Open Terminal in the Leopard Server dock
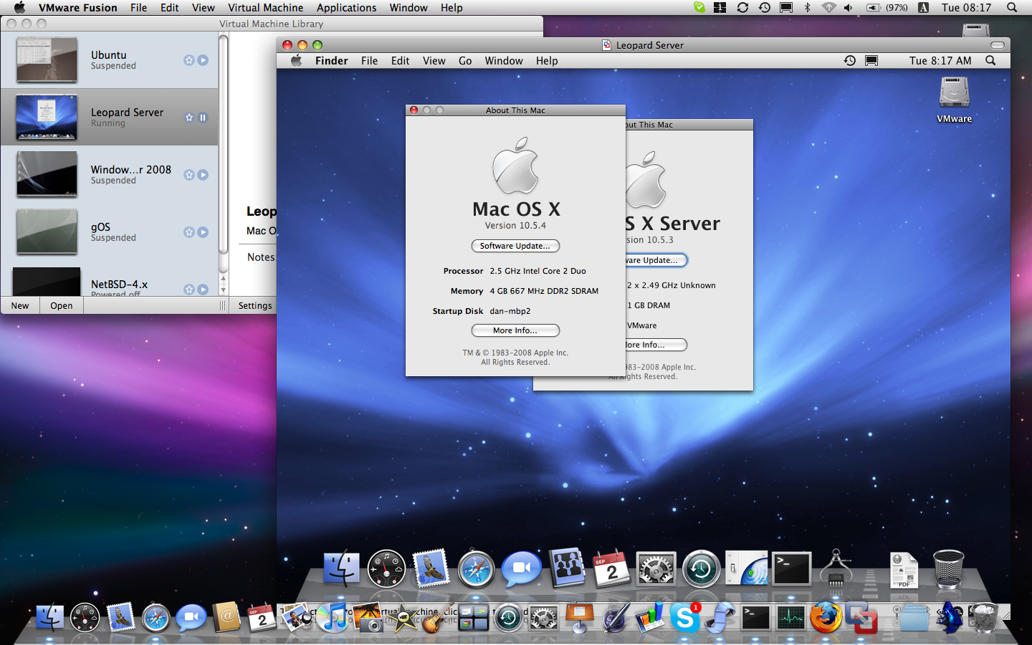This screenshot has width=1032, height=645. pos(791,570)
